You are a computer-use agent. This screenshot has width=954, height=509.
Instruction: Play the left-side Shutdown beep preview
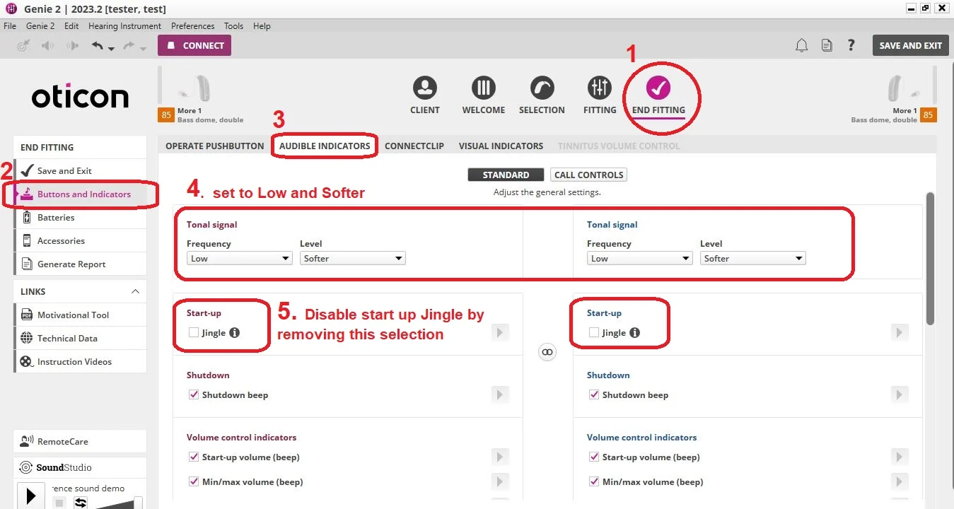tap(500, 394)
